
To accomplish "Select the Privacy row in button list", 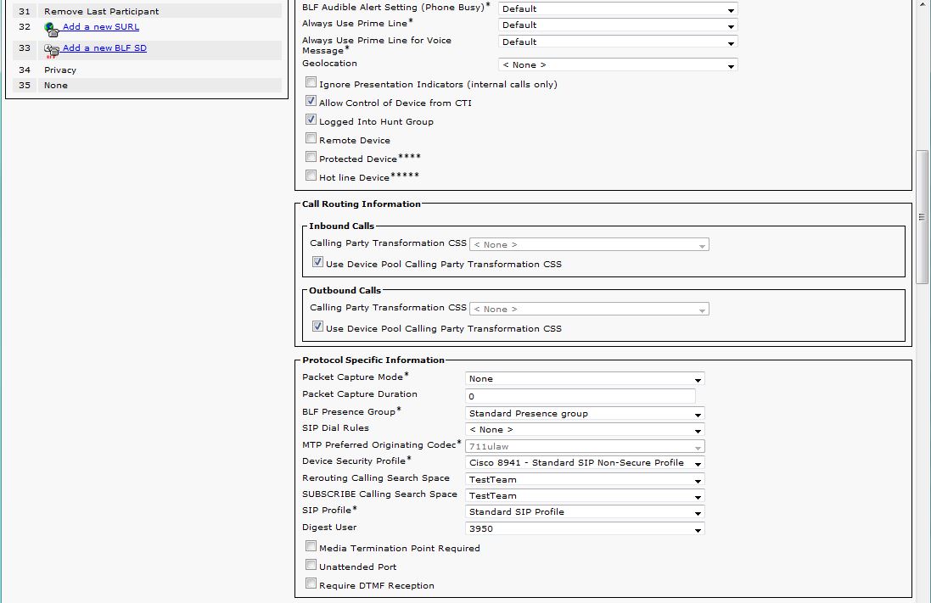I will tap(60, 70).
